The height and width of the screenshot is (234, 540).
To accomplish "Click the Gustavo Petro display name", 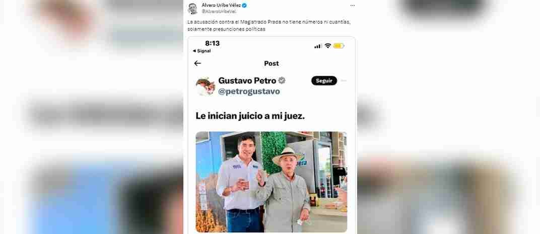I will 247,81.
